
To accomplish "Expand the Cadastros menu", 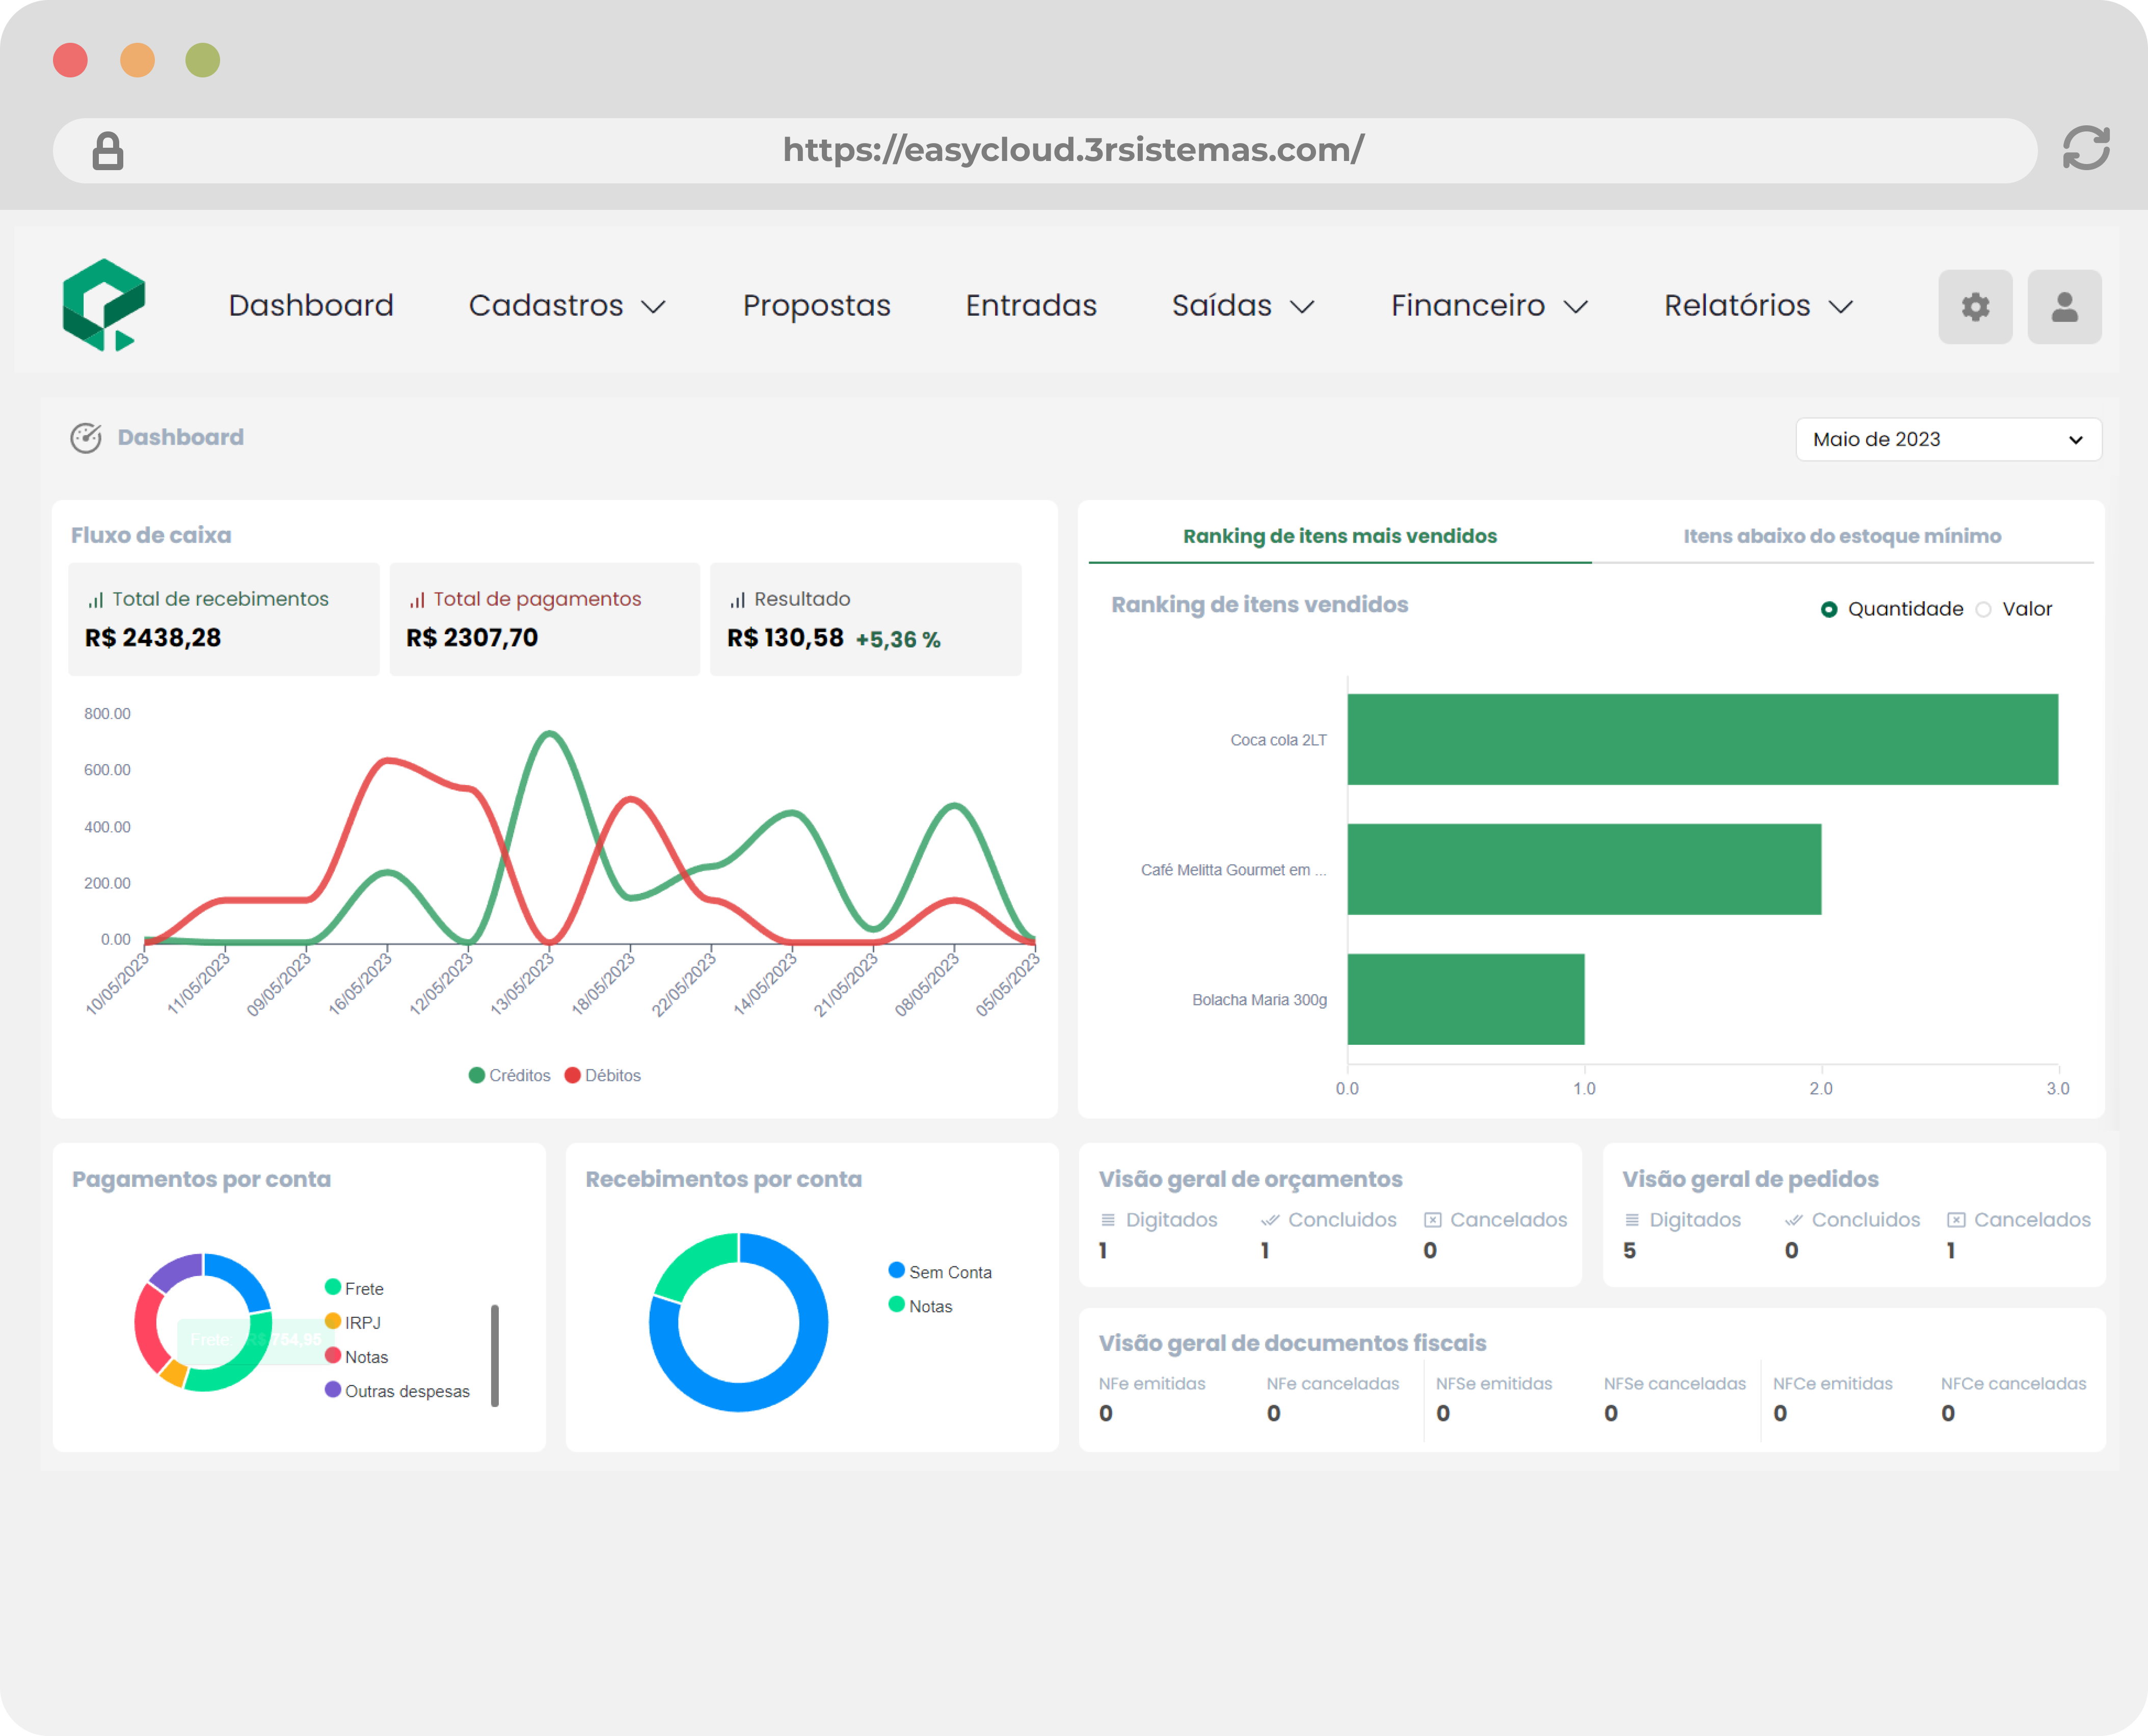I will [567, 305].
